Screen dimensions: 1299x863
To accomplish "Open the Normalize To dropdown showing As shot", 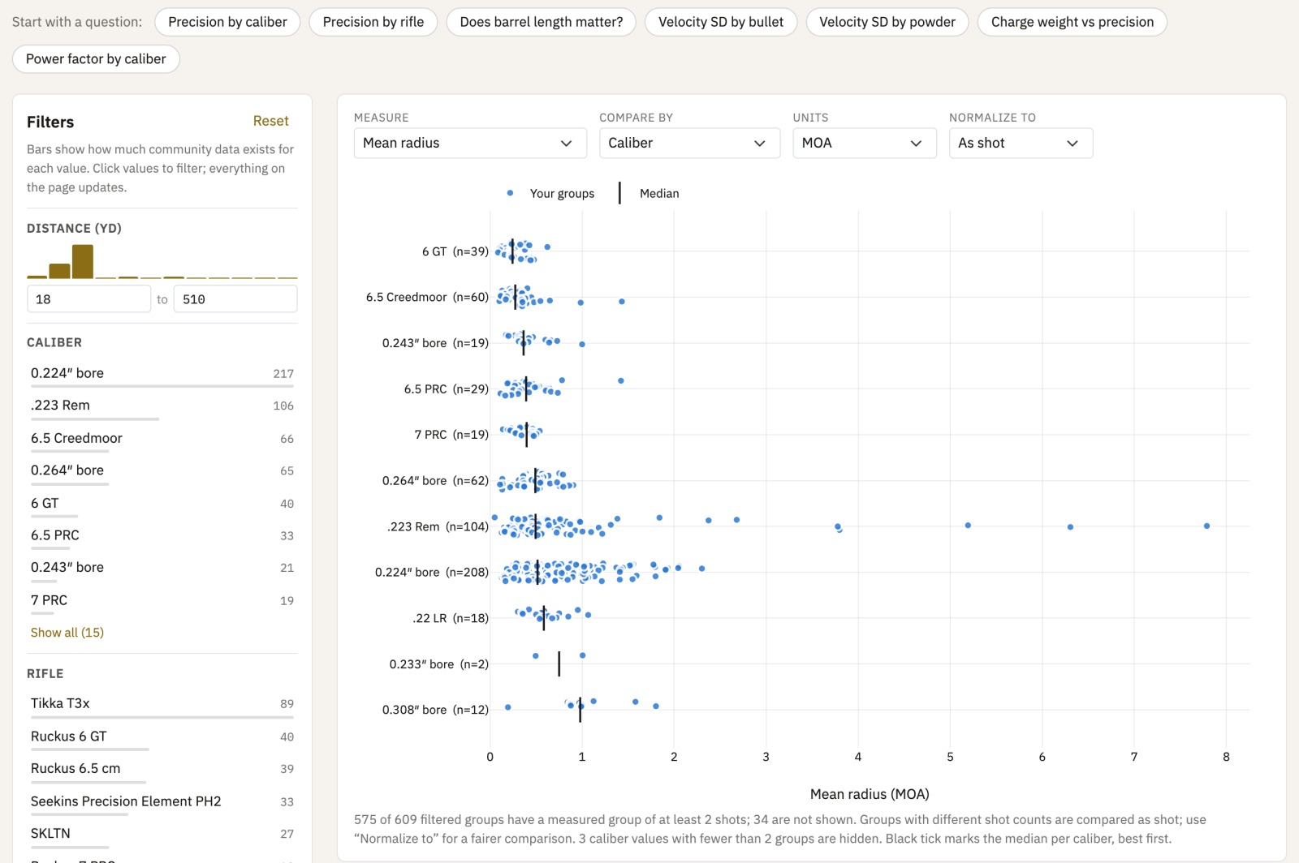I will (1021, 143).
